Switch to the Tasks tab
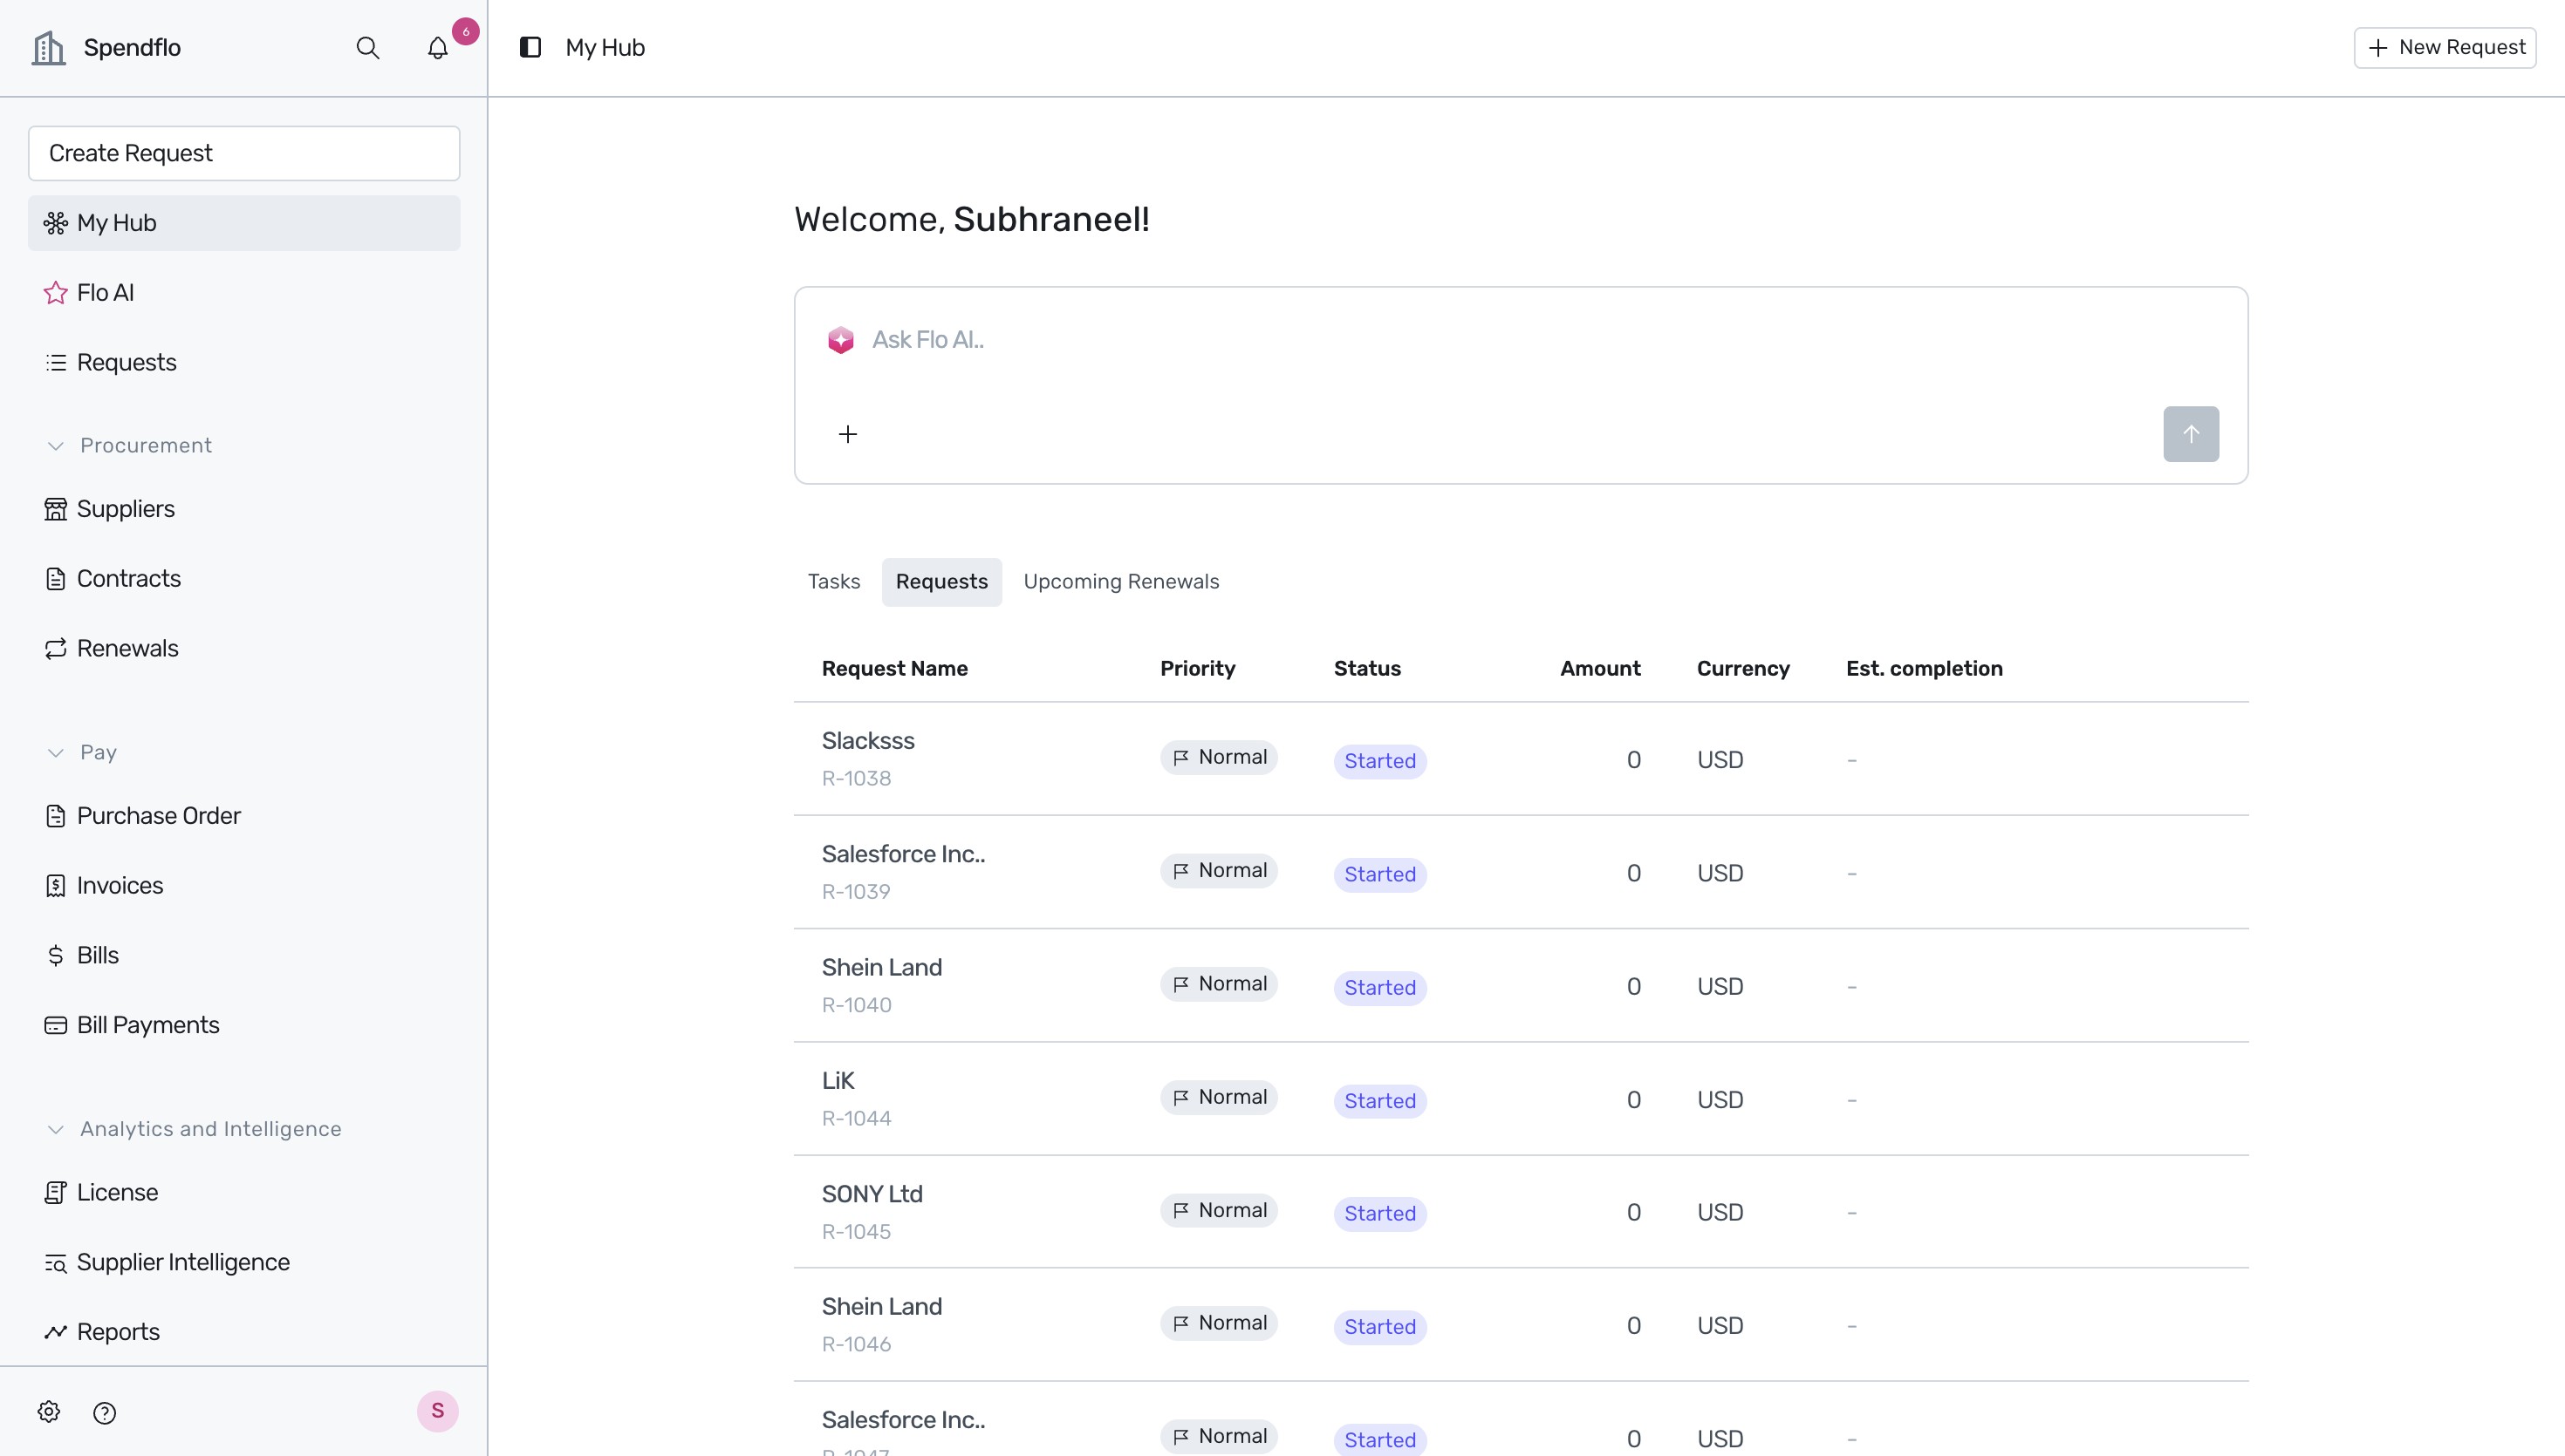Image resolution: width=2565 pixels, height=1456 pixels. tap(833, 582)
